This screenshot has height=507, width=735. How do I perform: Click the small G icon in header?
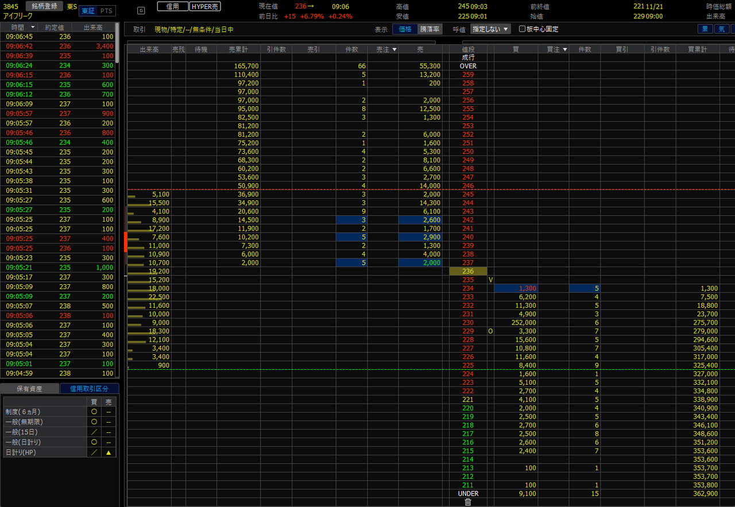pos(141,10)
